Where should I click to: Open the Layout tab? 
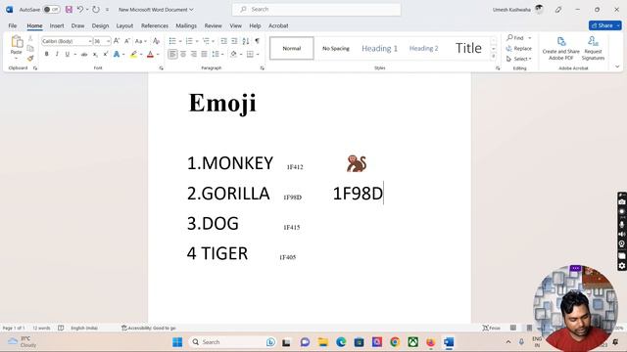124,25
